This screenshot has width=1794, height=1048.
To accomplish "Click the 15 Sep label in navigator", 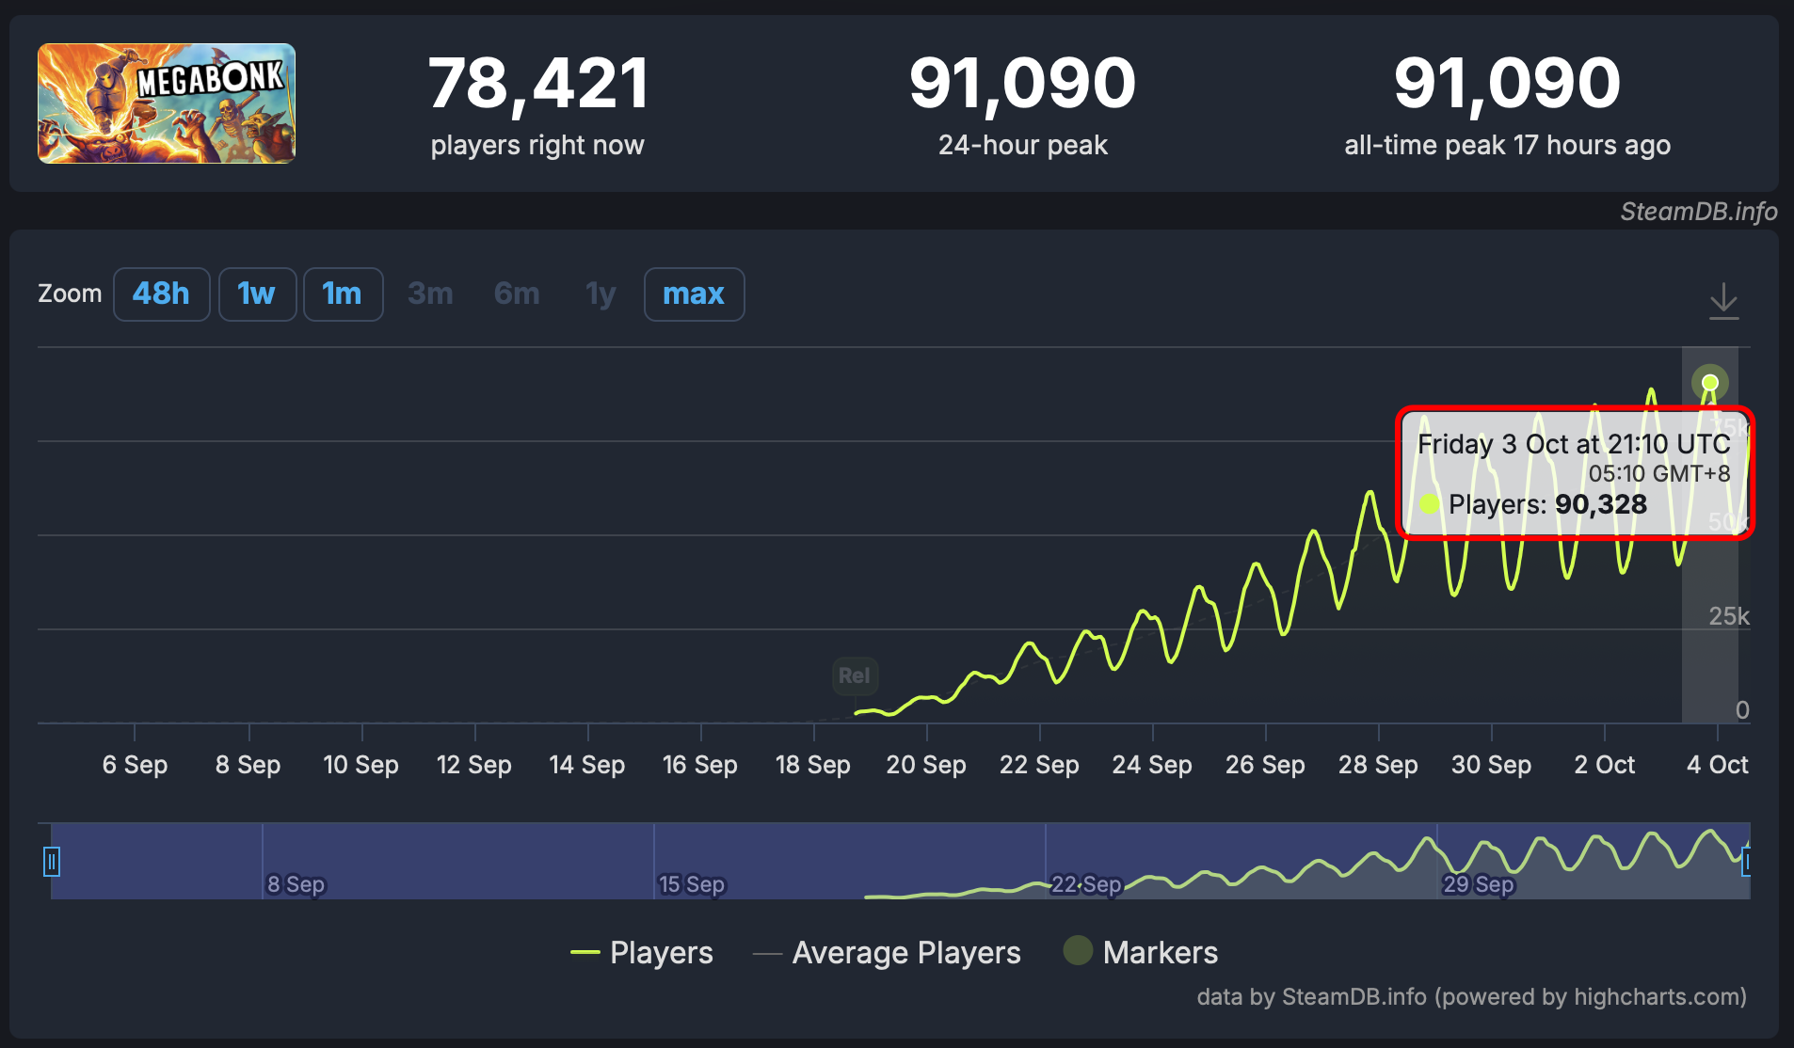I will (x=692, y=884).
